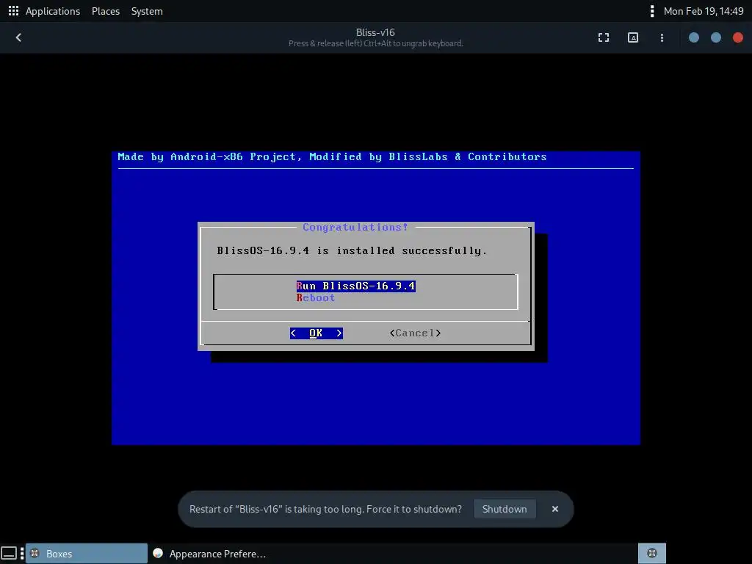The width and height of the screenshot is (752, 564).
Task: Click the Boxes tray icon at taskbar right
Action: point(652,554)
